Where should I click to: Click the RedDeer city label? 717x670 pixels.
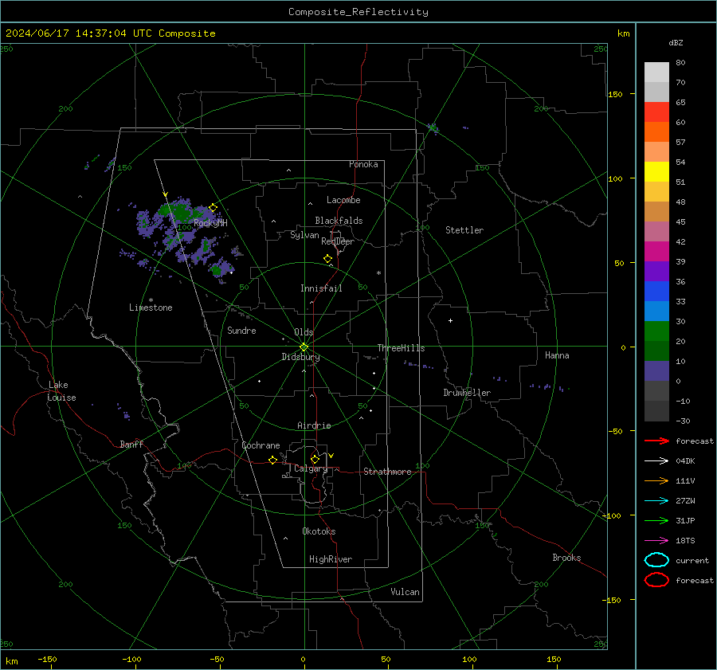338,241
